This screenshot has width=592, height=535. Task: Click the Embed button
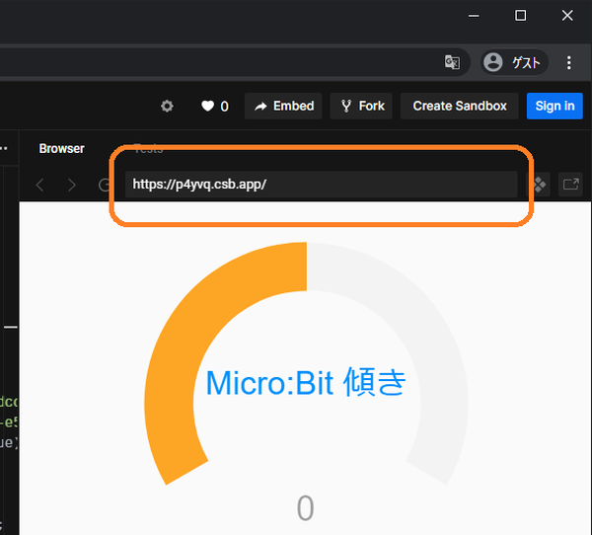(x=283, y=107)
